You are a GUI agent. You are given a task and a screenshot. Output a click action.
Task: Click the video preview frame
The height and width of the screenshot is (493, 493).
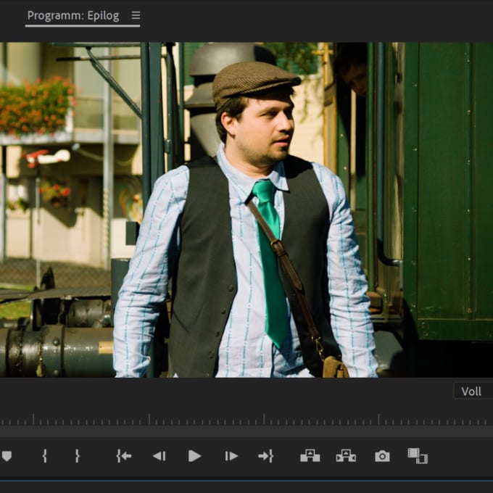[246, 210]
